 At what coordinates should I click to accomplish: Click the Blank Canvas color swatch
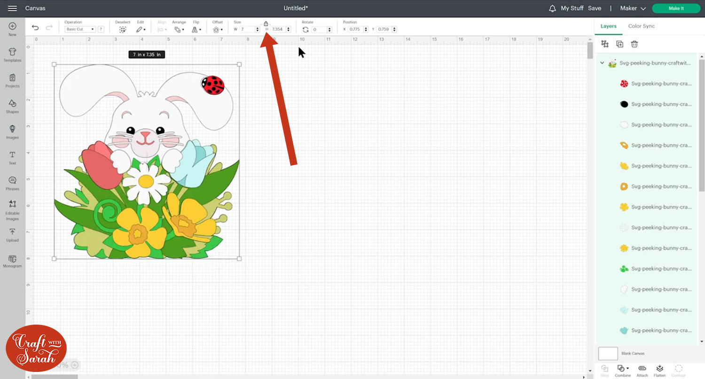[608, 353]
